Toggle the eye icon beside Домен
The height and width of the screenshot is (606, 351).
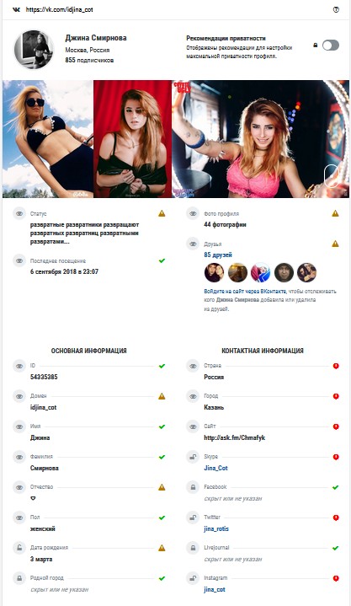tap(19, 396)
